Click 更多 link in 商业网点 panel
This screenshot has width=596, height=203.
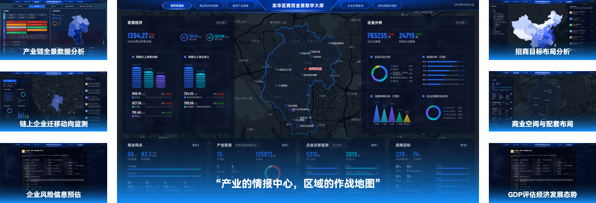click(196, 145)
